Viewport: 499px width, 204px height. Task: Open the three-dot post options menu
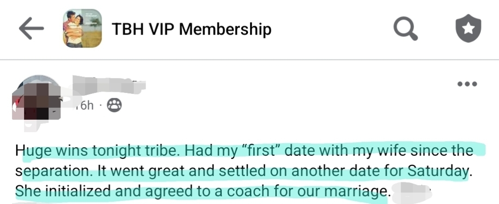[466, 84]
